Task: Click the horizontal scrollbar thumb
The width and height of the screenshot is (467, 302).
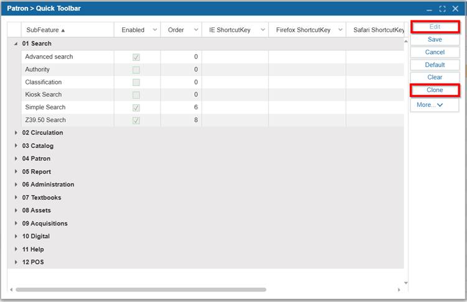Action: 140,290
